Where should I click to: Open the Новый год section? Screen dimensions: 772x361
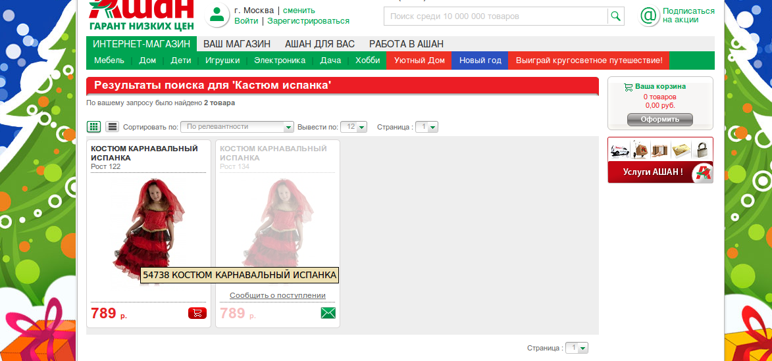coord(480,60)
